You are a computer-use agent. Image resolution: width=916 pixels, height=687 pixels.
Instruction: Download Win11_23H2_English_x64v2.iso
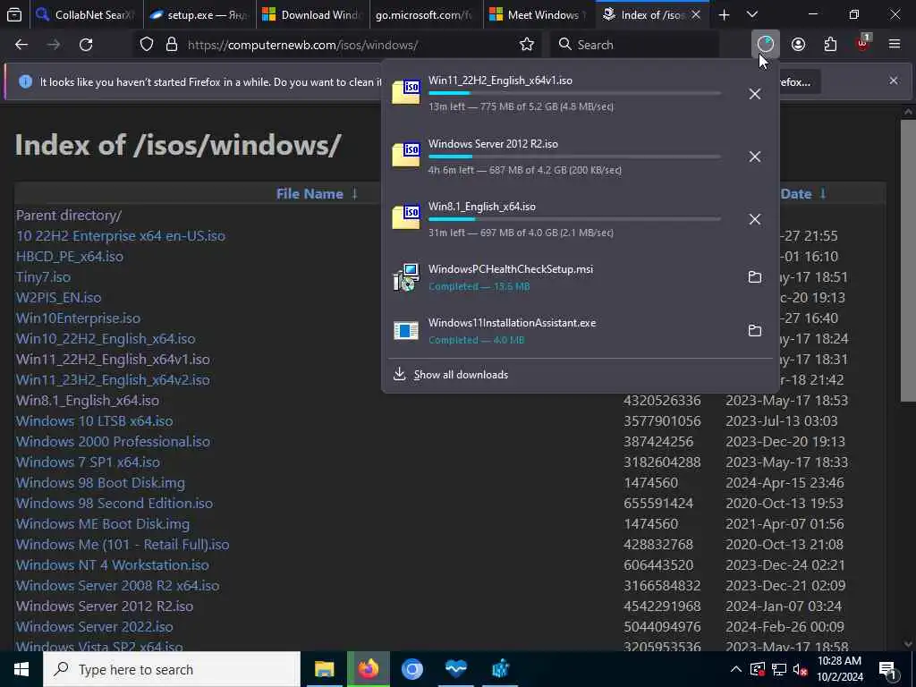[x=113, y=379]
